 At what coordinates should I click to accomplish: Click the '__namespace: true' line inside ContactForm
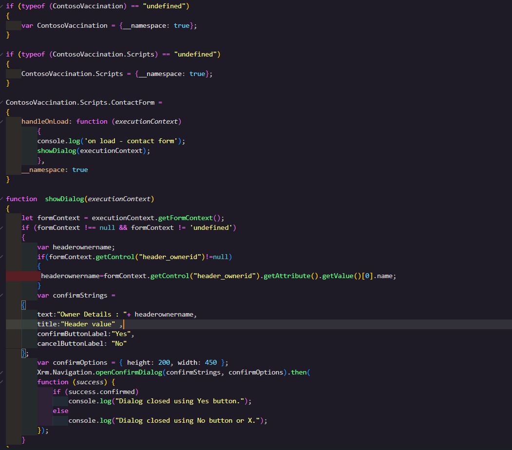(55, 169)
